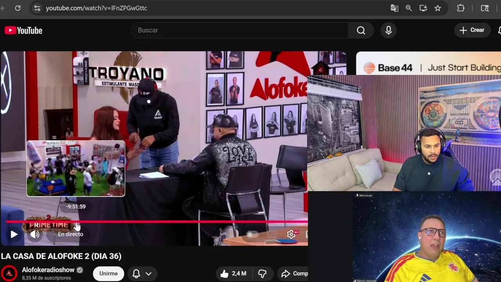The height and width of the screenshot is (282, 501).
Task: Open Google Translate page icon
Action: click(394, 8)
